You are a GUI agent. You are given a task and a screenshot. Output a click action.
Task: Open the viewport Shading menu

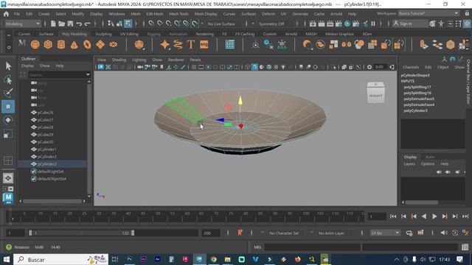[119, 60]
